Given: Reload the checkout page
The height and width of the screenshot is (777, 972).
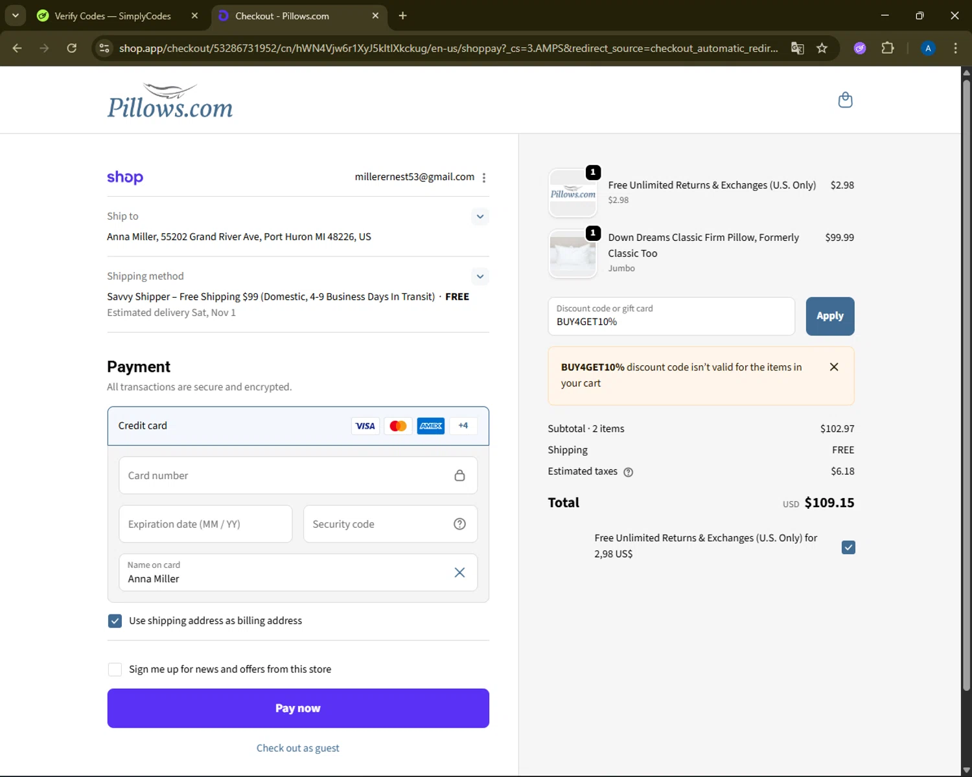Looking at the screenshot, I should [71, 48].
